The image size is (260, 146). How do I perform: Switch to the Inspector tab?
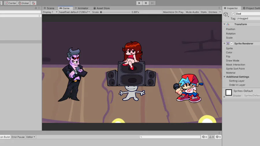point(231,8)
